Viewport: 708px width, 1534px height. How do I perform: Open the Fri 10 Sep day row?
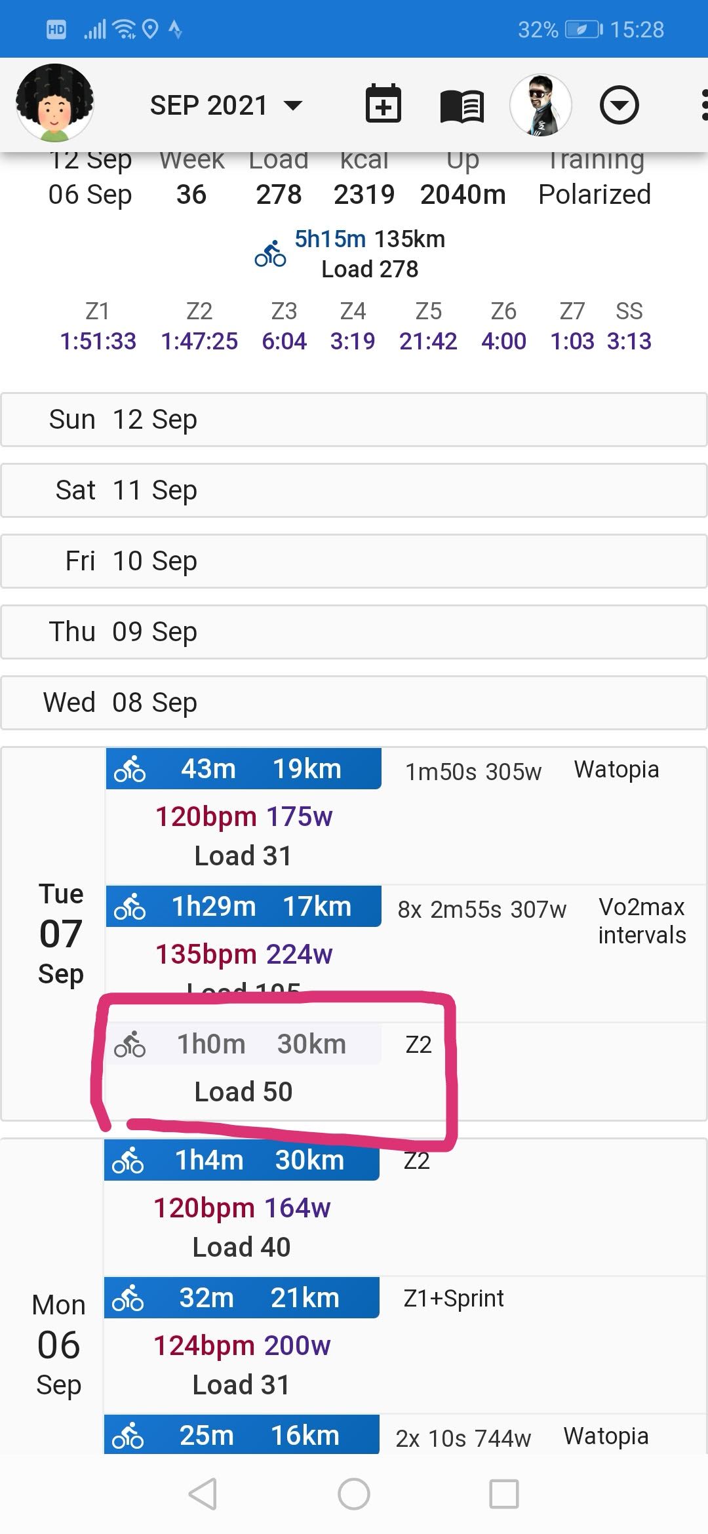click(x=354, y=561)
